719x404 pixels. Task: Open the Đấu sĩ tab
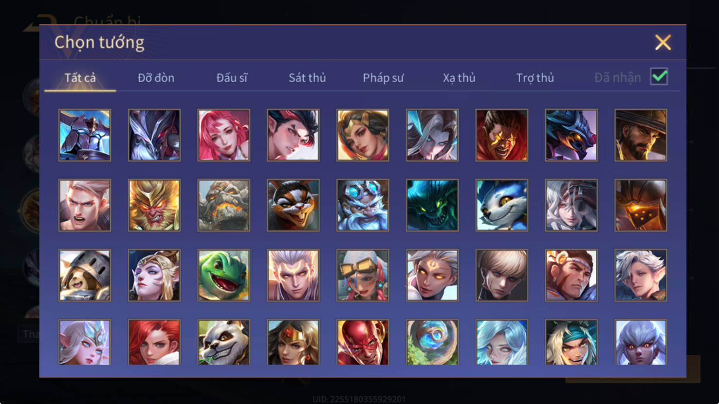[232, 78]
